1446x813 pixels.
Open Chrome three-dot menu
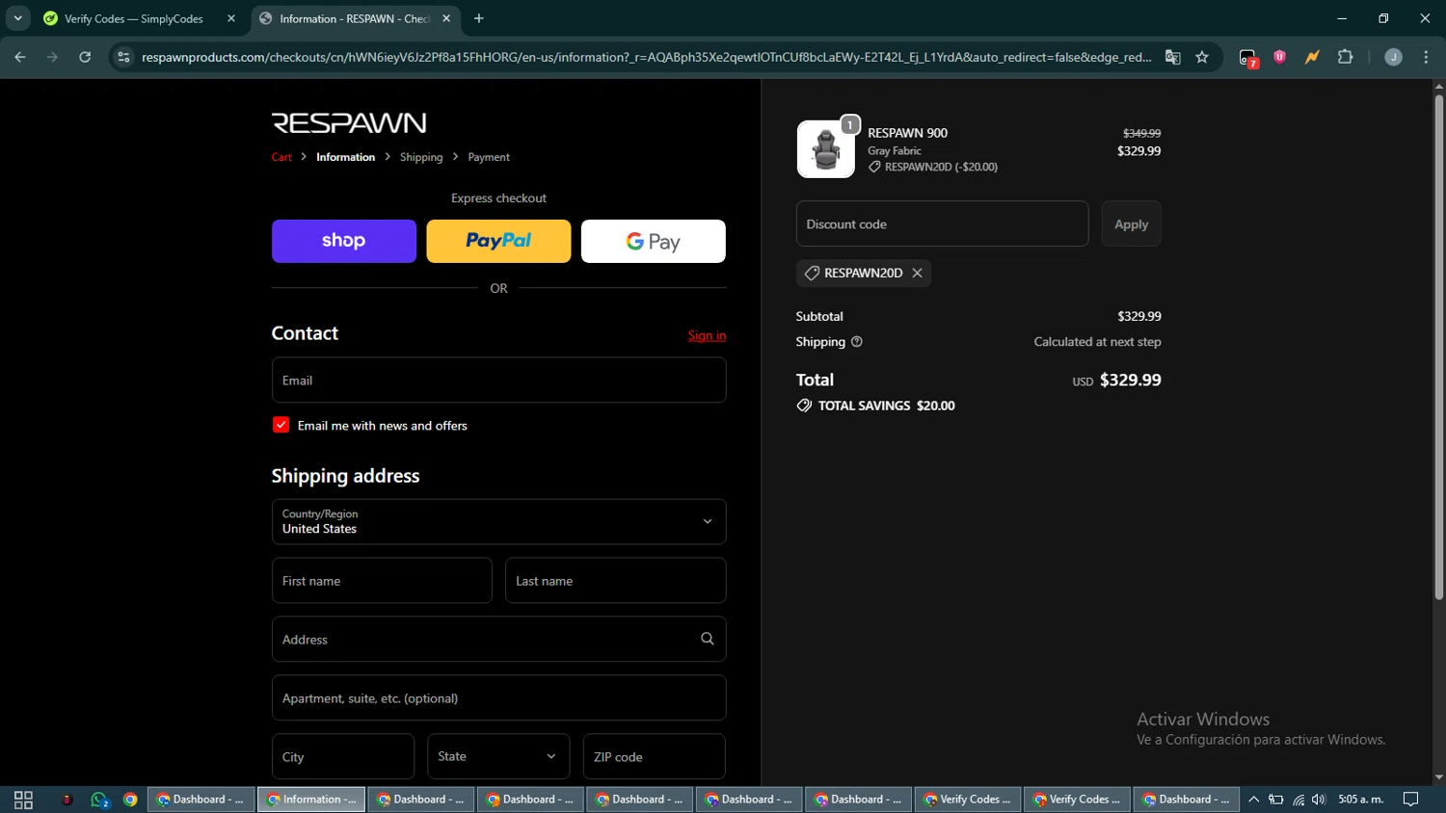click(1426, 57)
